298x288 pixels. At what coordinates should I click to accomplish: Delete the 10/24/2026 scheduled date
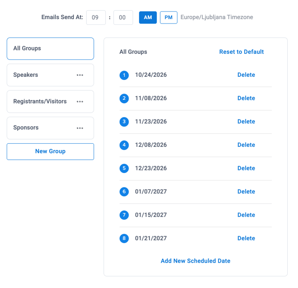pyautogui.click(x=246, y=75)
